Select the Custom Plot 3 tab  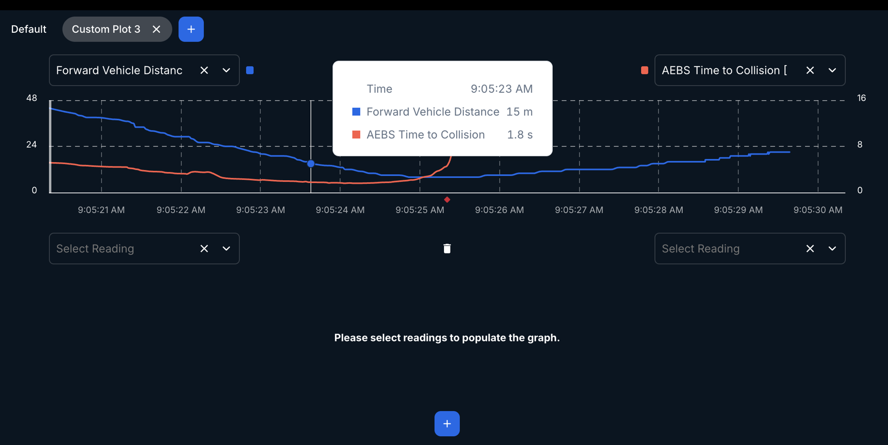point(106,29)
